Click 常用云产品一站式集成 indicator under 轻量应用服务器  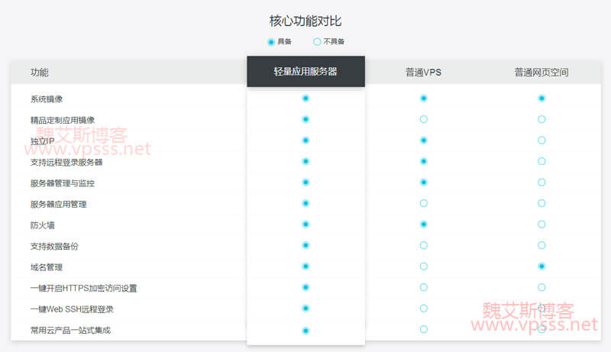coord(305,330)
